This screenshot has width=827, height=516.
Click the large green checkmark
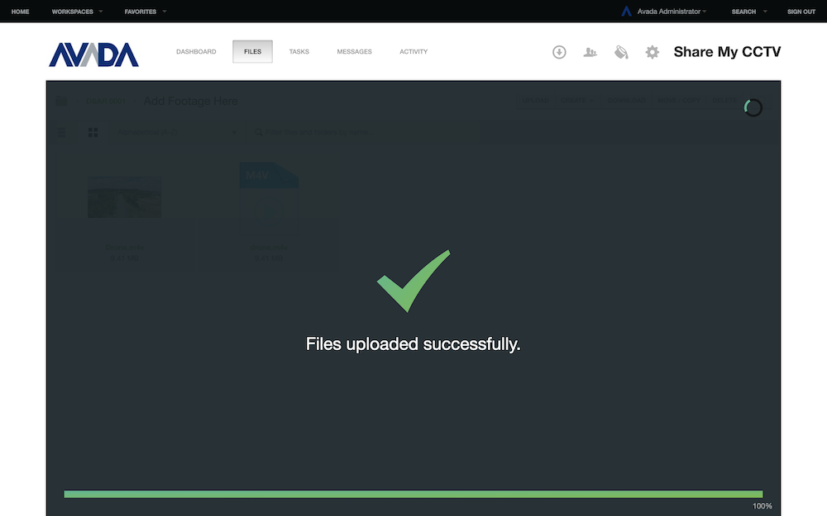point(413,281)
